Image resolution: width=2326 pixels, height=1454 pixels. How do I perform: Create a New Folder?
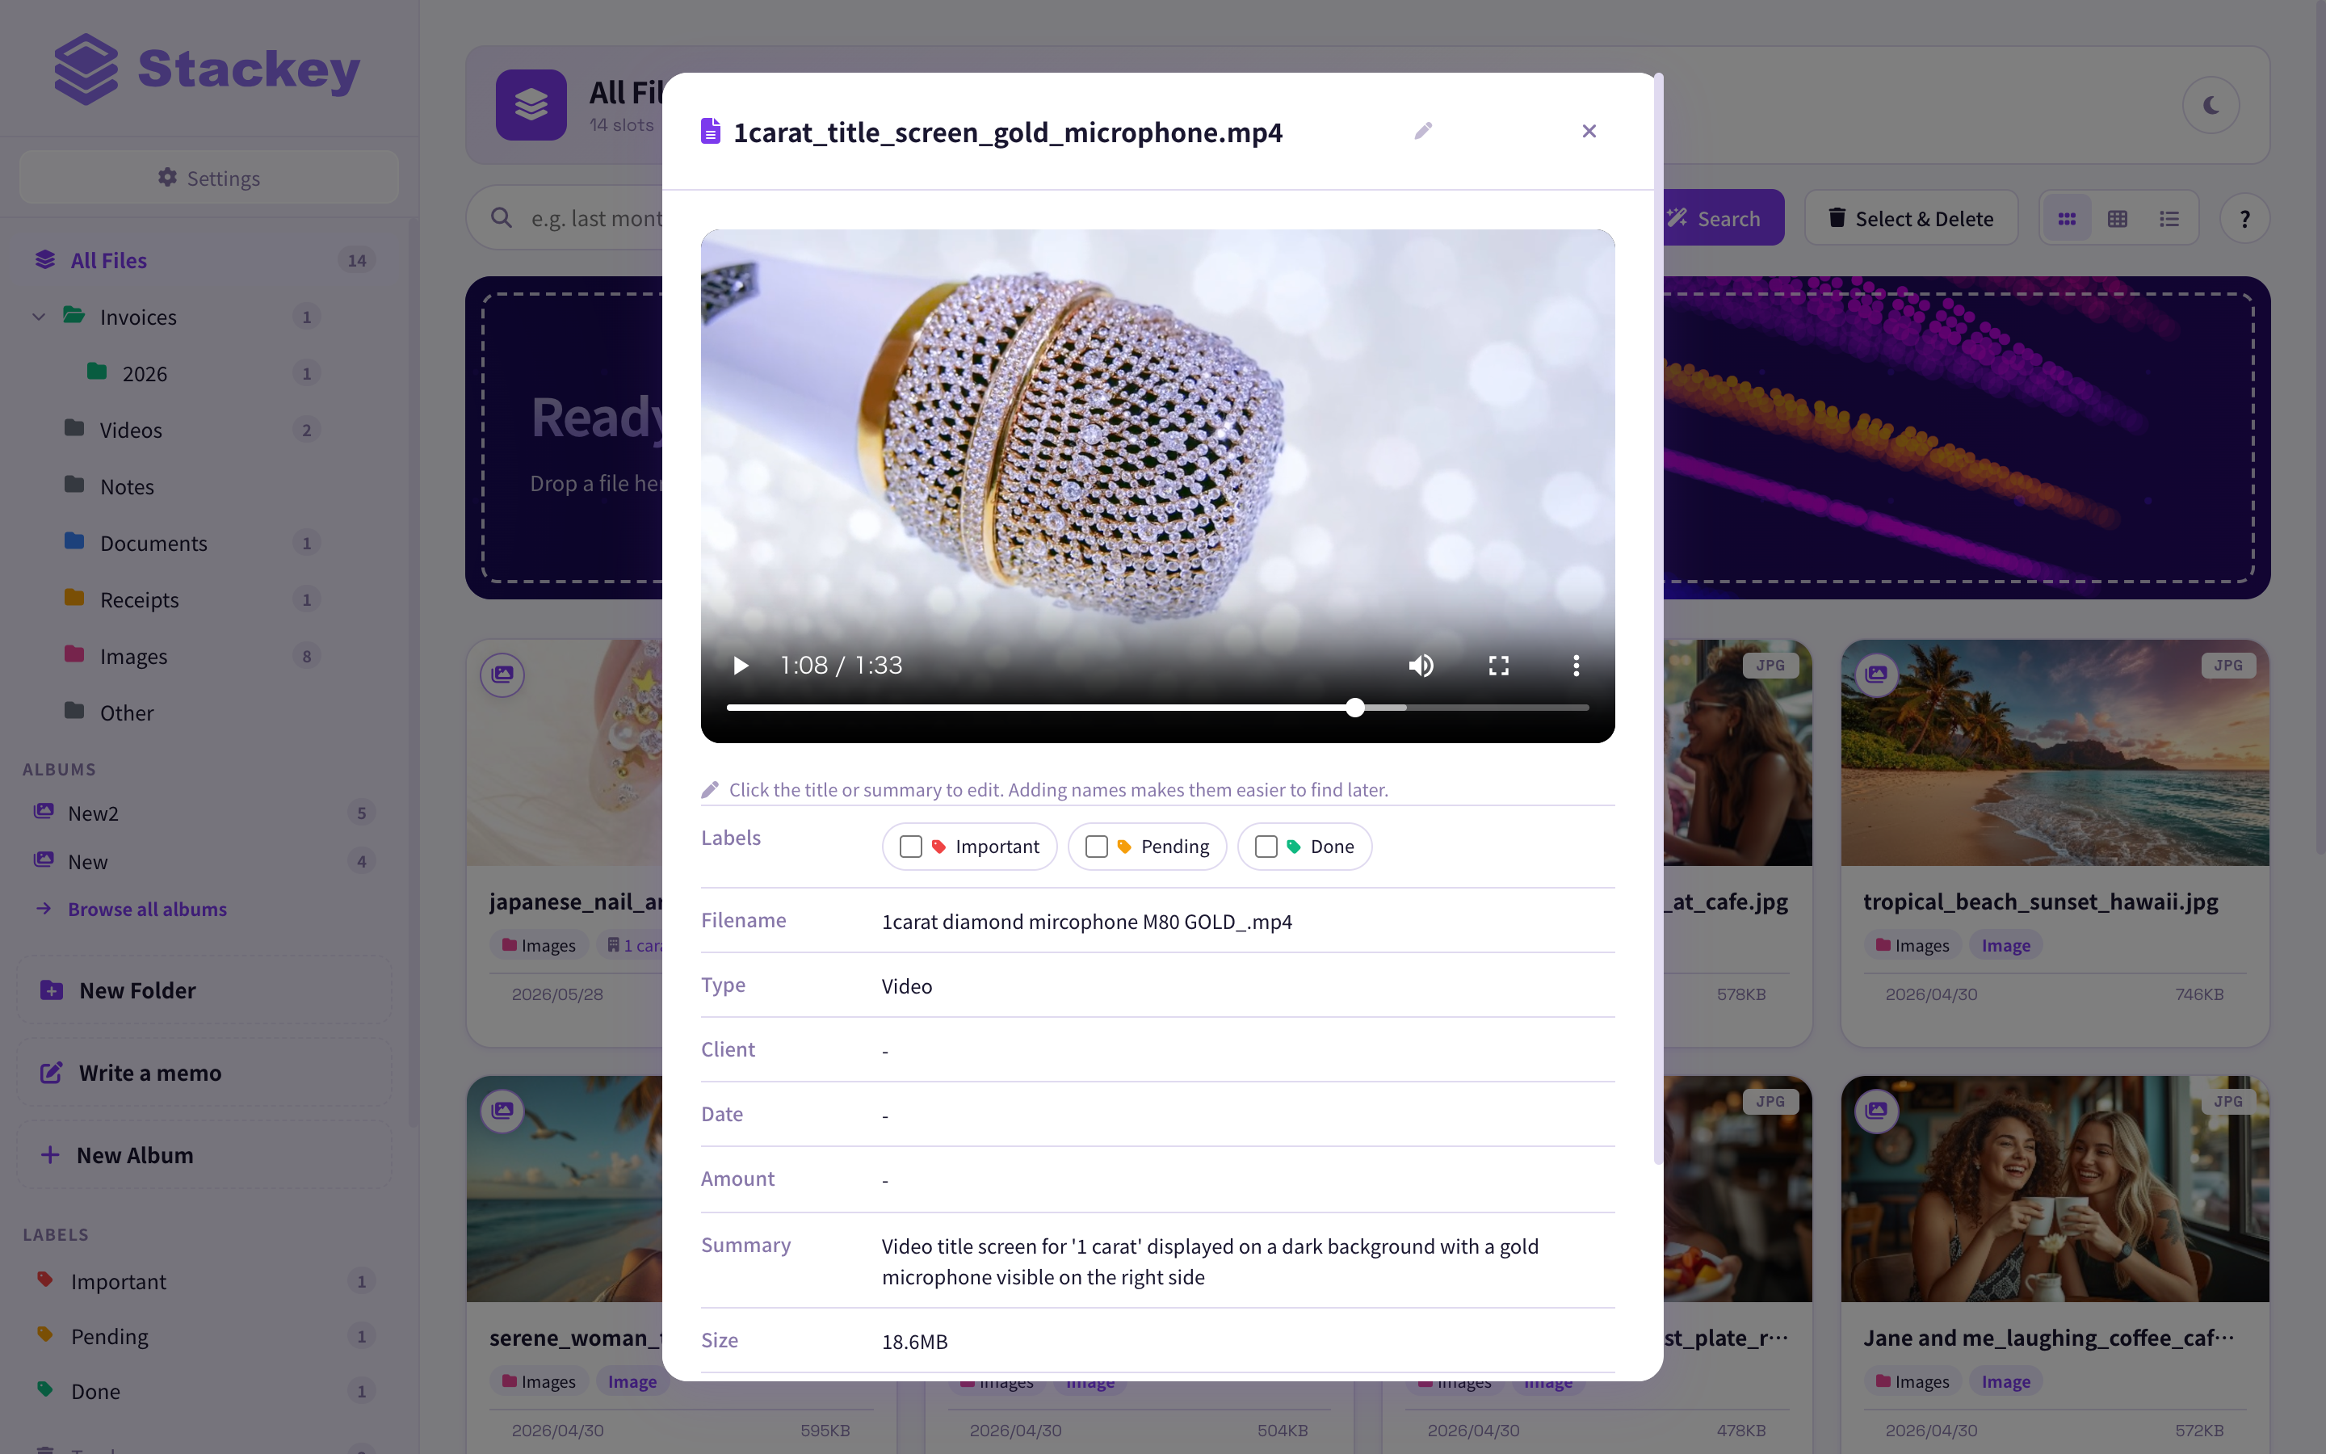204,990
